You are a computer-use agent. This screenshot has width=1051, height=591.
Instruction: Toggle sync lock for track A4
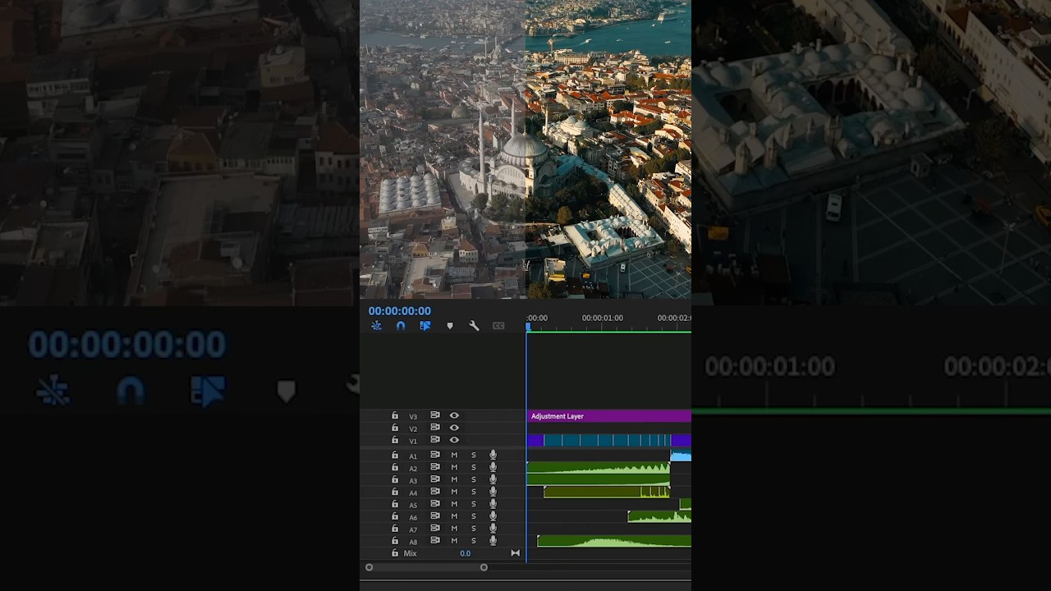point(435,492)
